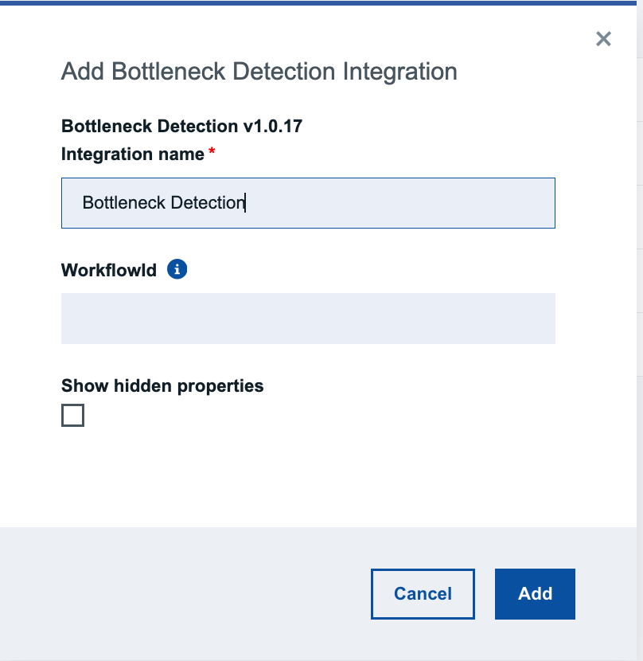This screenshot has height=661, width=643.
Task: Click the Add Bottleneck Detection Integration heading
Action: click(259, 71)
